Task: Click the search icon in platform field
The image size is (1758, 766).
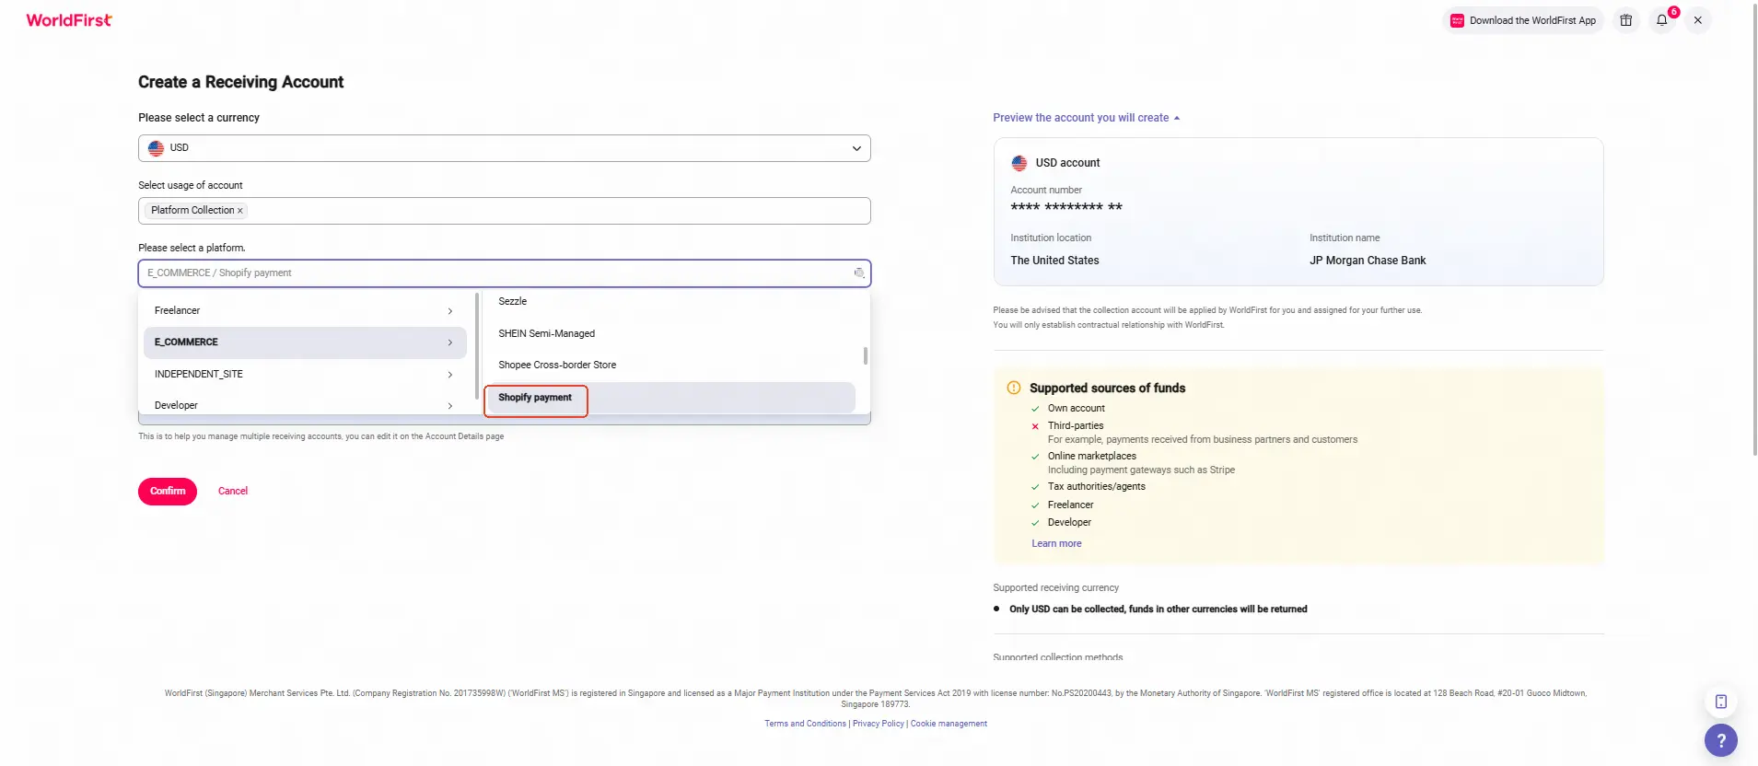Action: click(858, 273)
